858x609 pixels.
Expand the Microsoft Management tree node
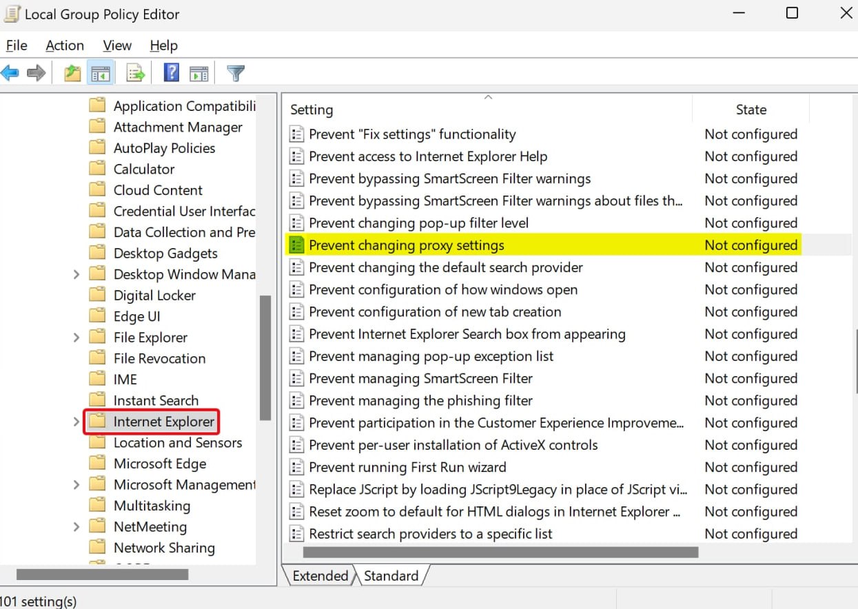tap(76, 484)
